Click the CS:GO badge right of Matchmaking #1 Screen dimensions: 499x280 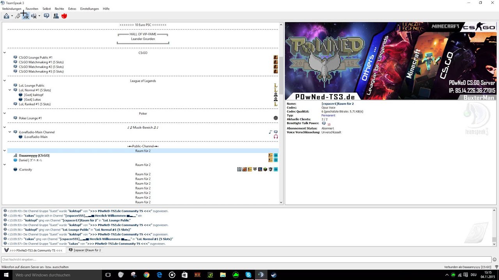pos(276,62)
